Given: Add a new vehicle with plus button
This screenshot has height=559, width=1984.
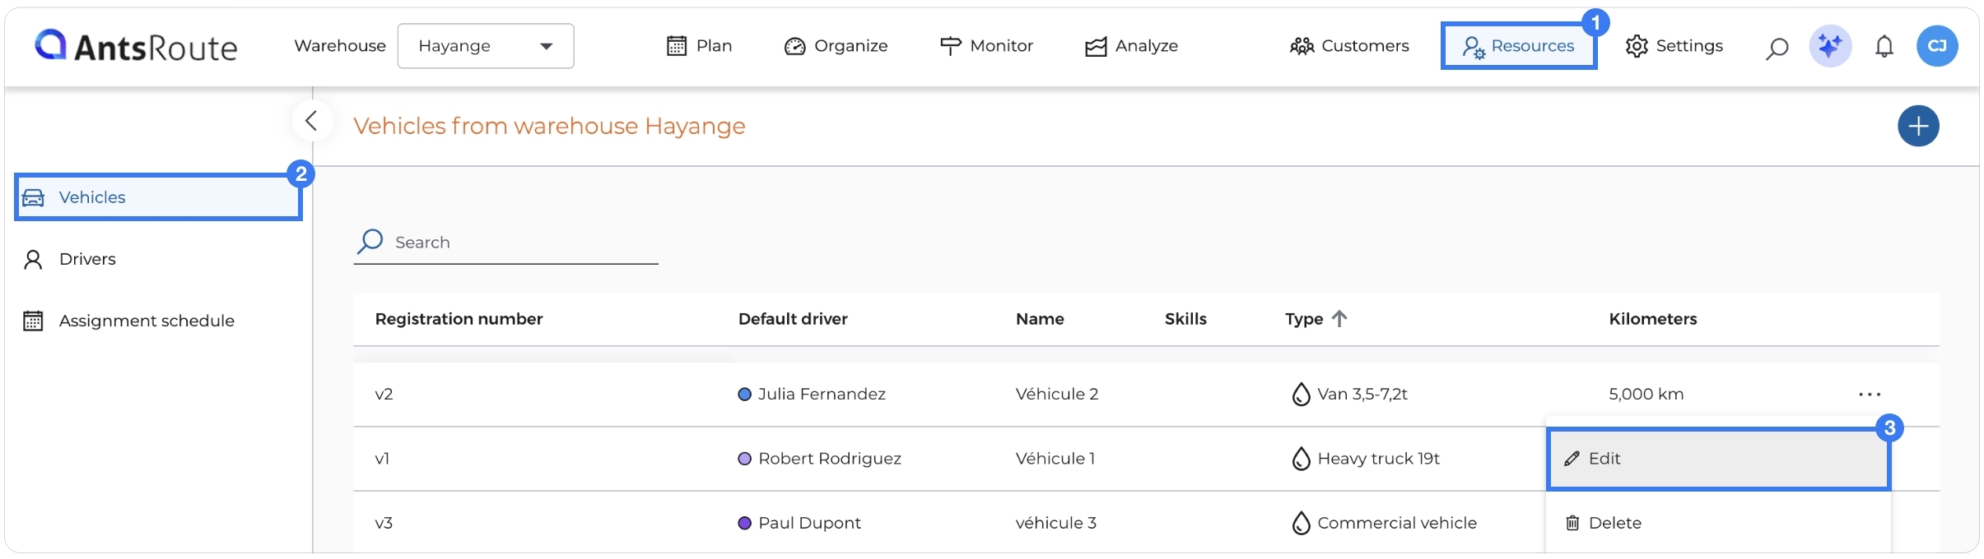Looking at the screenshot, I should tap(1918, 126).
